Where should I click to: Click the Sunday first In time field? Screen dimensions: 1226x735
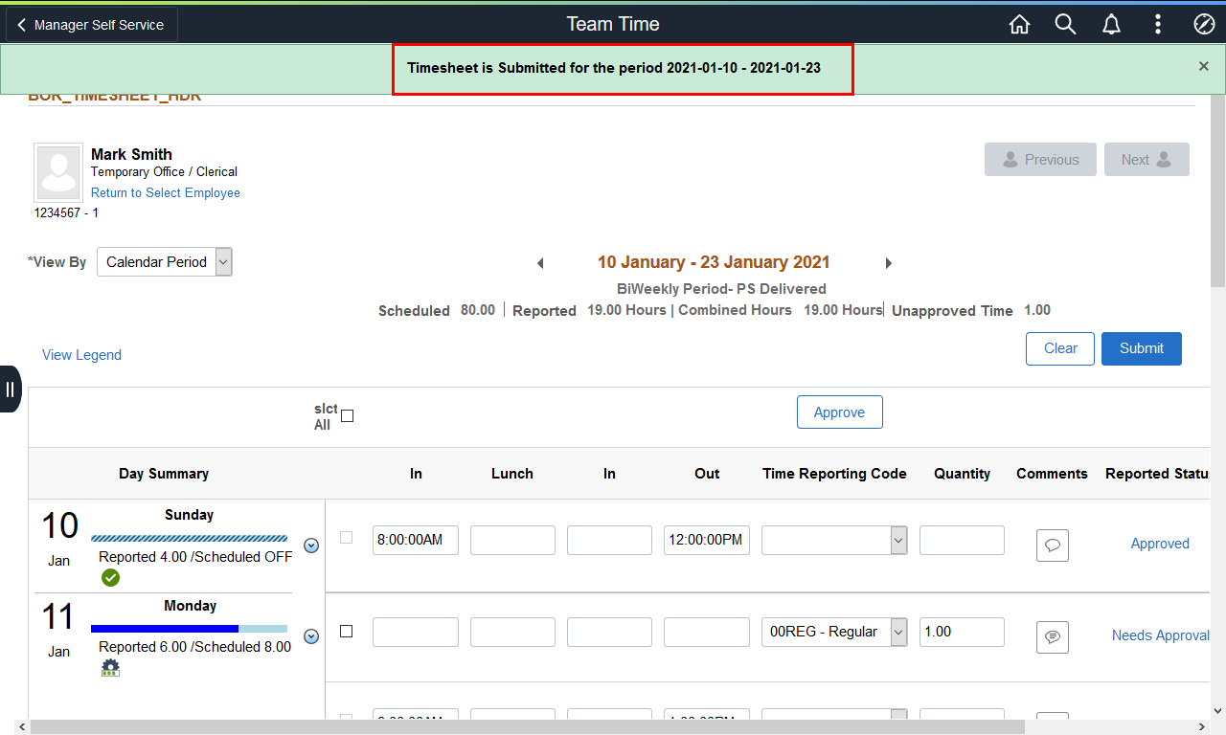pyautogui.click(x=416, y=540)
